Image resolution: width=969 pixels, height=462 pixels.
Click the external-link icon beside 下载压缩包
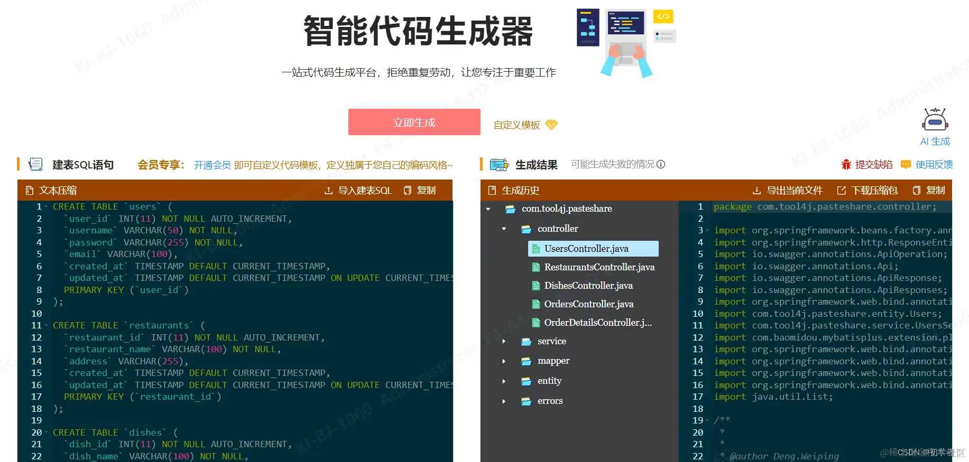tap(842, 190)
